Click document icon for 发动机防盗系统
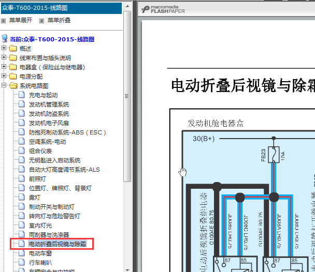Viewport: 315px width, 272px height. pos(22,113)
